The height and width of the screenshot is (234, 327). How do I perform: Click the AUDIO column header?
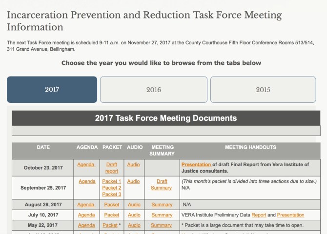click(x=135, y=147)
